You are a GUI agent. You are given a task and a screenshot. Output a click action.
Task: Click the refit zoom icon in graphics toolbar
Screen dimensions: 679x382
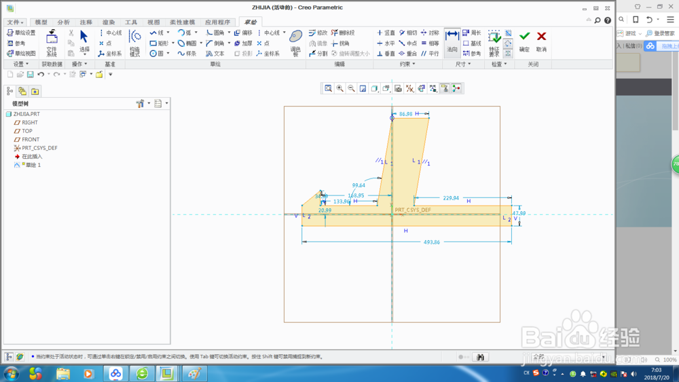tap(328, 89)
